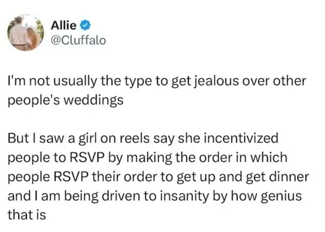This screenshot has height=232, width=325.
Task: Visit the @Cluffalo handle link
Action: 78,40
